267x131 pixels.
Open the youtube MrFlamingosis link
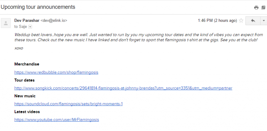pyautogui.click(x=57, y=120)
